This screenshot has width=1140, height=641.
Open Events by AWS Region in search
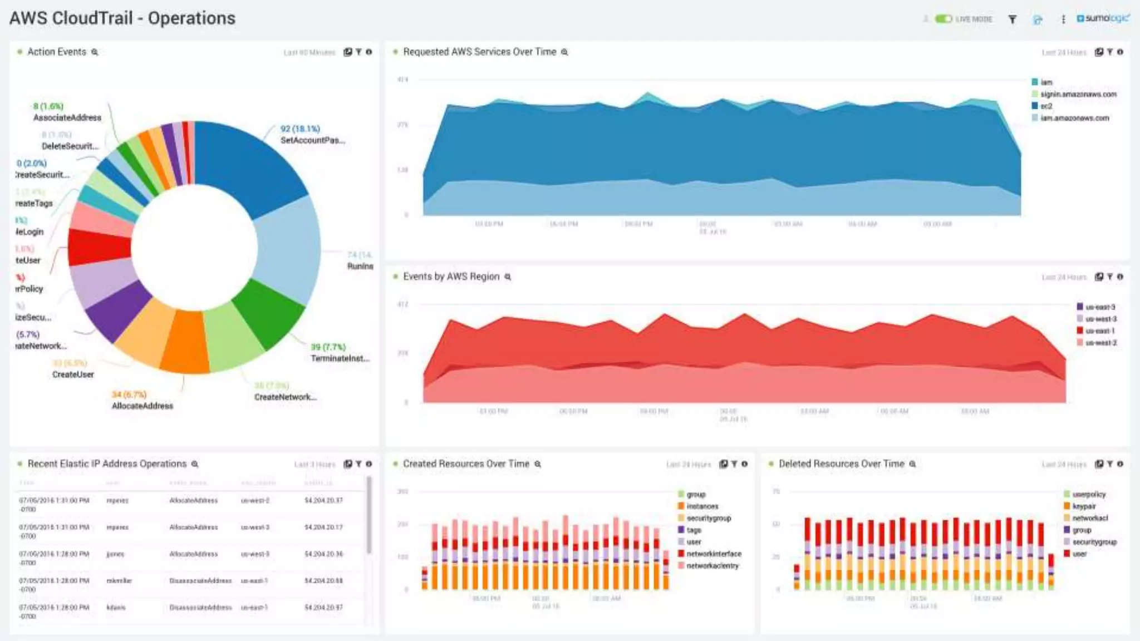(508, 277)
